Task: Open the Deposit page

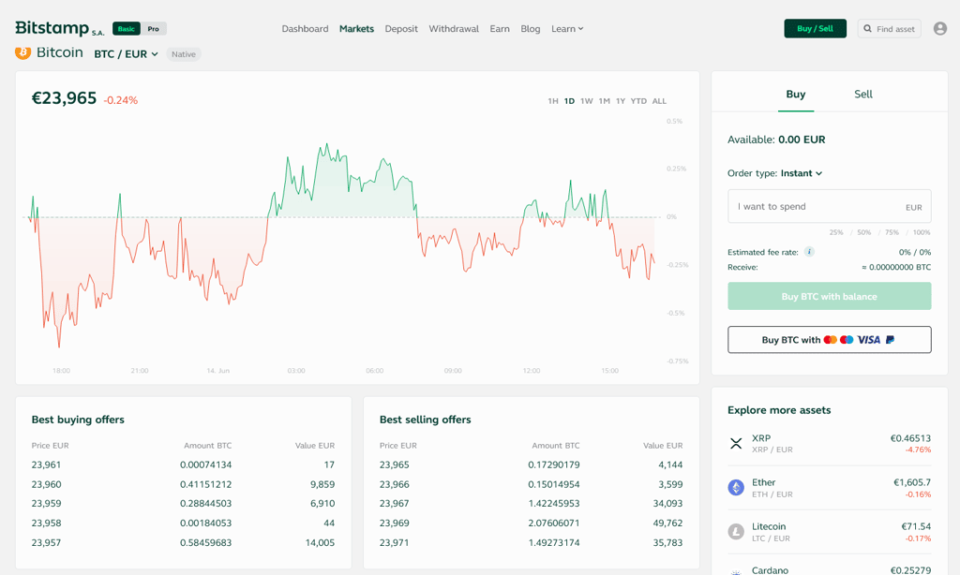Action: [401, 29]
